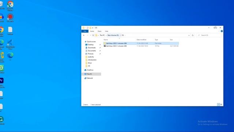This screenshot has height=132, width=234.
Task: Select the kali-linux File folder row
Action: 141,43
